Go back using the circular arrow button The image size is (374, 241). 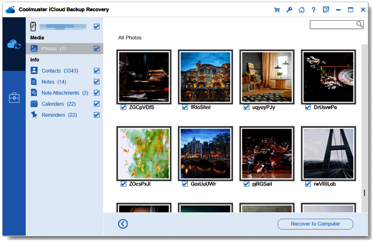123,224
